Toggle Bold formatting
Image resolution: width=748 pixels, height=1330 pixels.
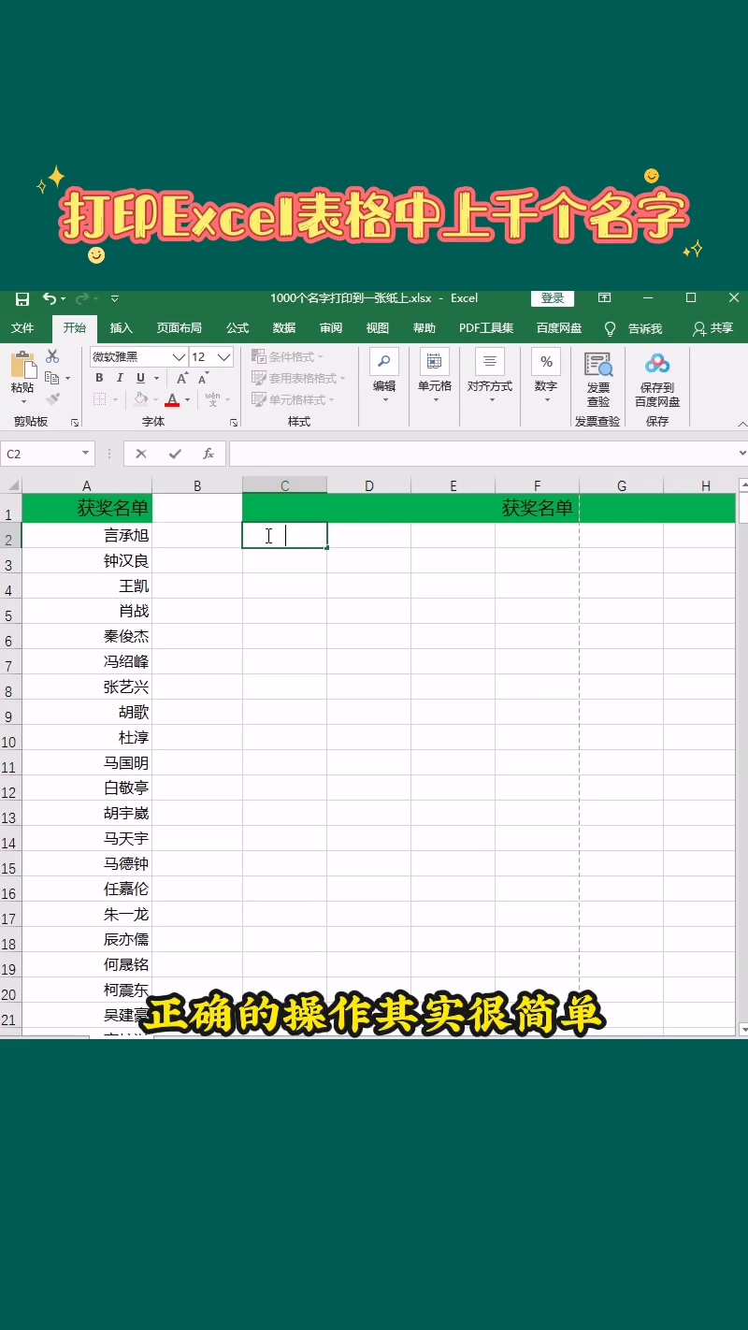coord(99,378)
